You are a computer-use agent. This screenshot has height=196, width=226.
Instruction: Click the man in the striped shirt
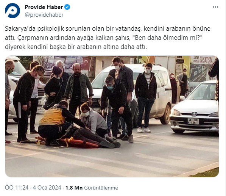[x=146, y=97]
